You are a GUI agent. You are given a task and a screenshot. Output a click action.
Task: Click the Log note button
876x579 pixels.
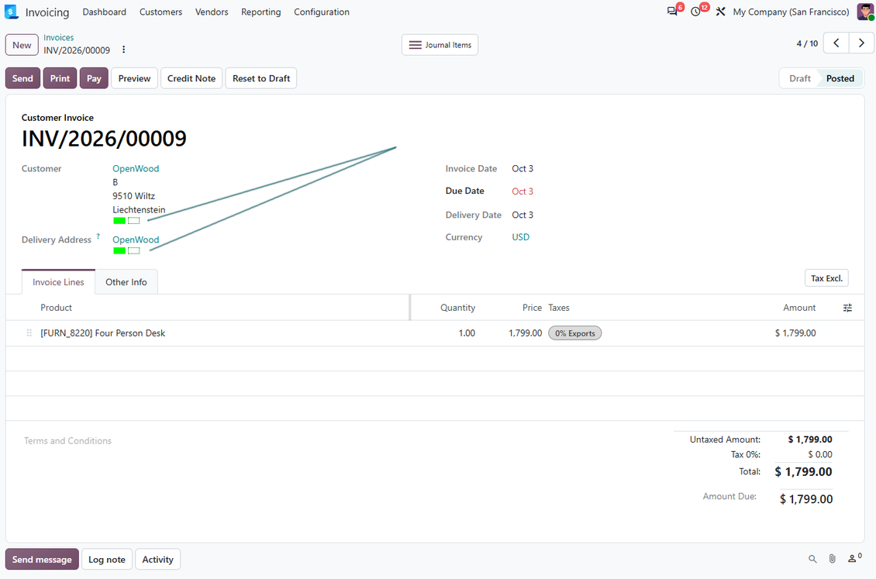pyautogui.click(x=107, y=559)
